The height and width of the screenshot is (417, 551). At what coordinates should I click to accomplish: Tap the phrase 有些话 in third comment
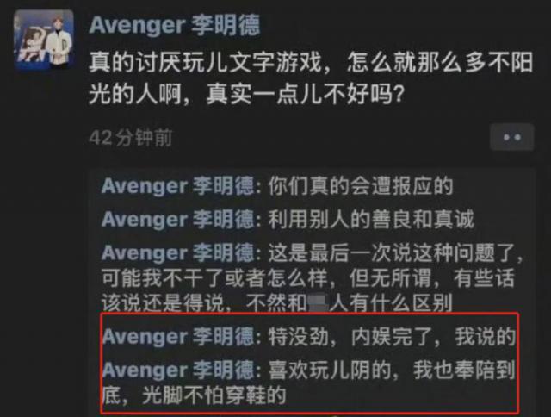tap(484, 277)
